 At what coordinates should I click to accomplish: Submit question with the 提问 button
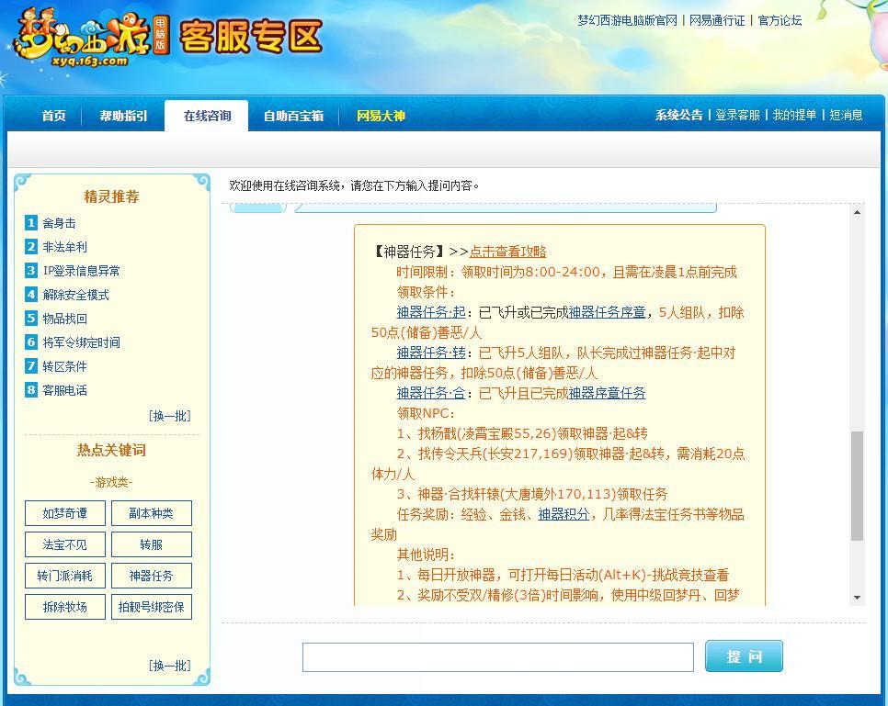tap(744, 656)
